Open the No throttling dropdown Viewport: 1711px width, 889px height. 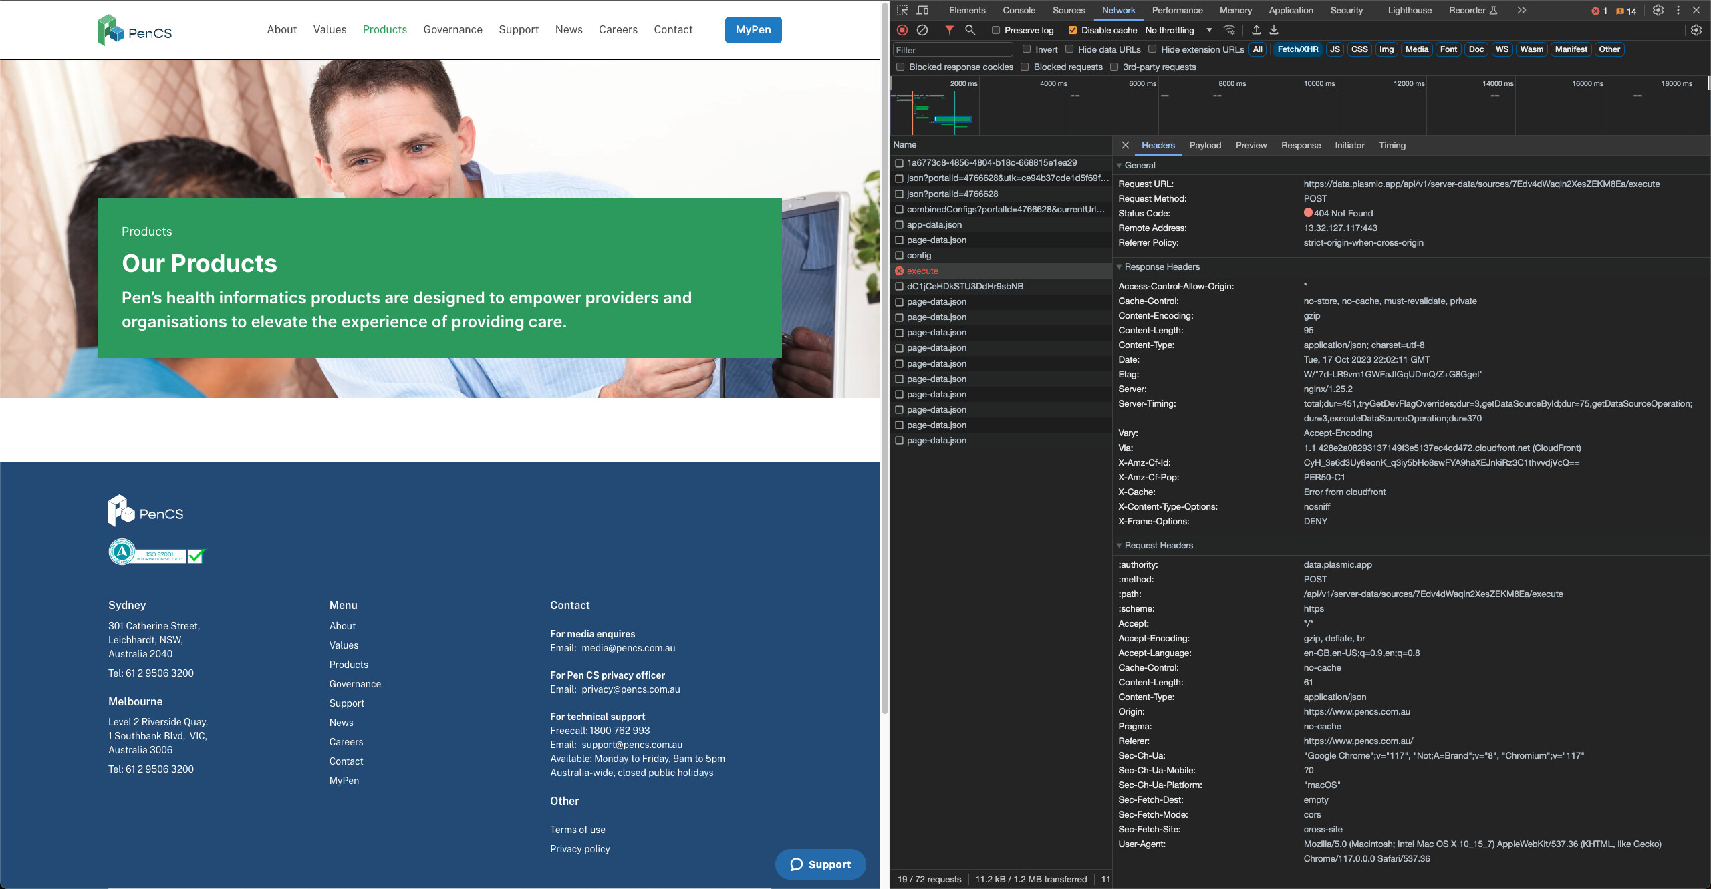coord(1178,30)
